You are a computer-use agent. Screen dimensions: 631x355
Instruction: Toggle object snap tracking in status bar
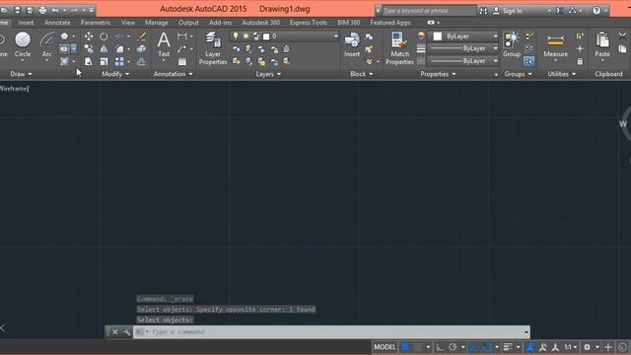pos(474,346)
